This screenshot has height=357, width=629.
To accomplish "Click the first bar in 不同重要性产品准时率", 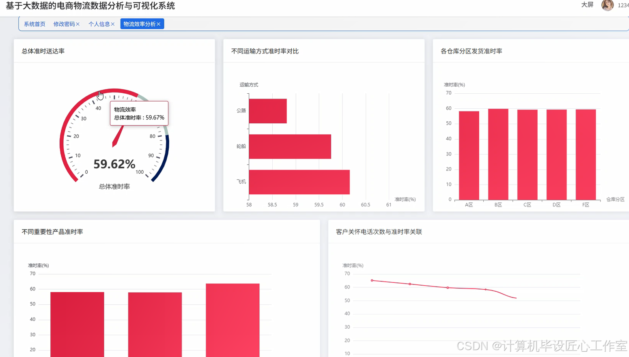I will pos(77,325).
